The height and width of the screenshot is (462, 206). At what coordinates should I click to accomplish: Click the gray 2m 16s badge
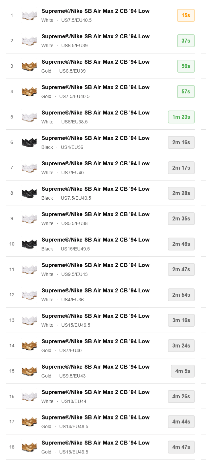coord(181,143)
